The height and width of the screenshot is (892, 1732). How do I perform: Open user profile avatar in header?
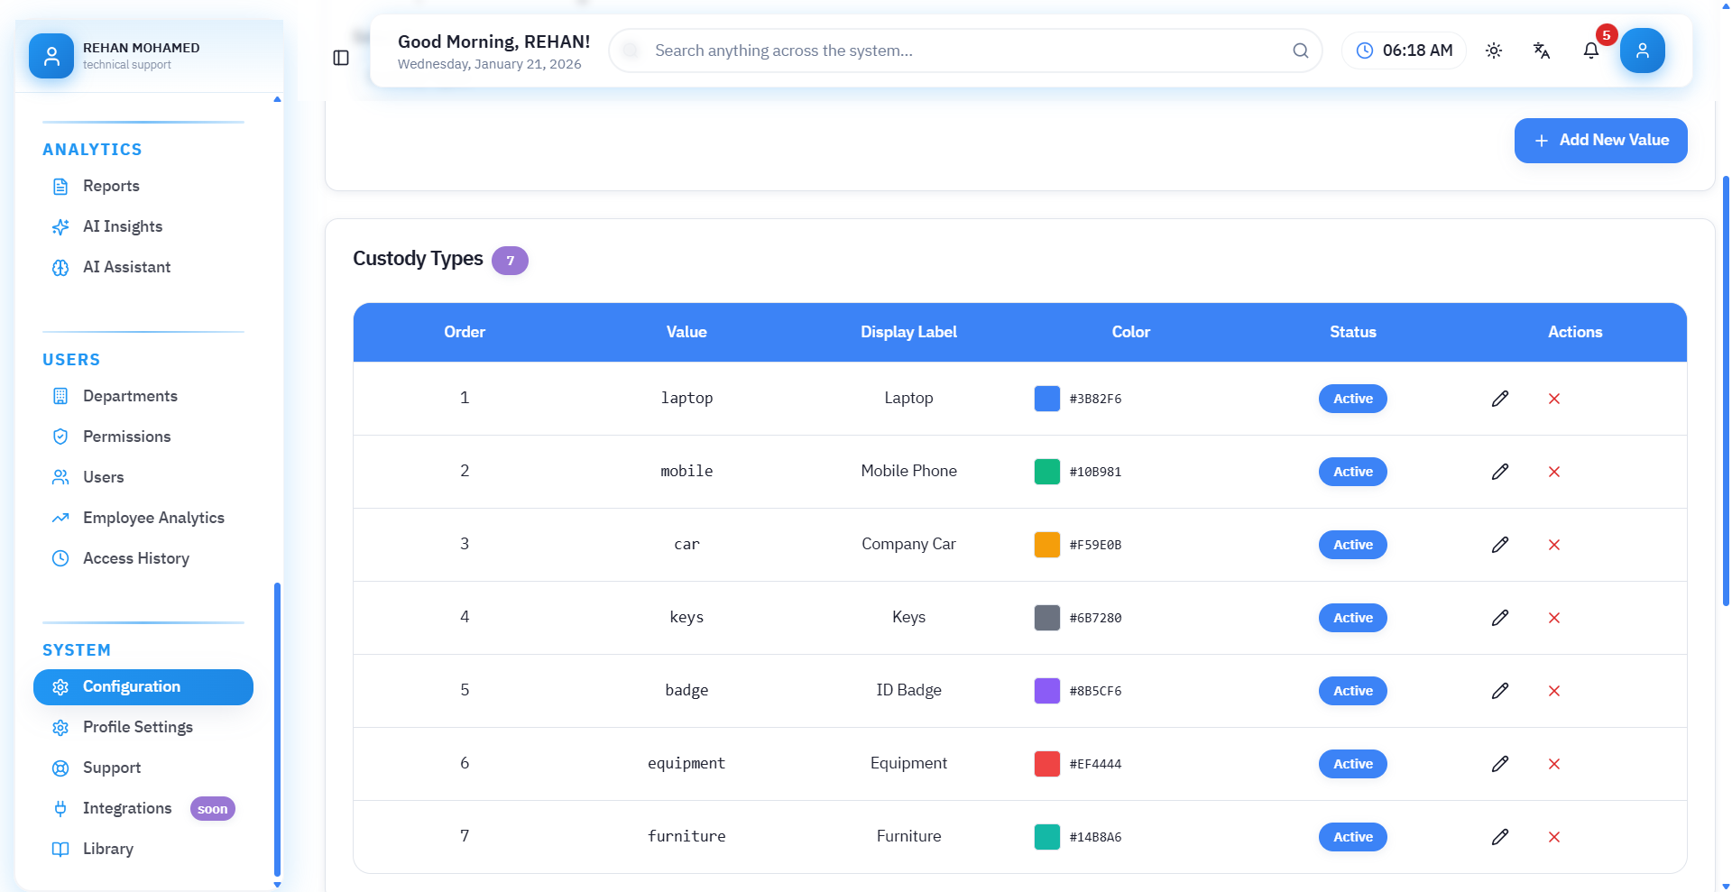(1642, 51)
